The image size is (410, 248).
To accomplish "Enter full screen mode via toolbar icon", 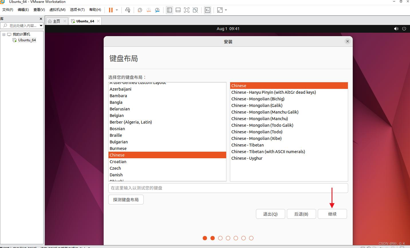I will [x=187, y=10].
